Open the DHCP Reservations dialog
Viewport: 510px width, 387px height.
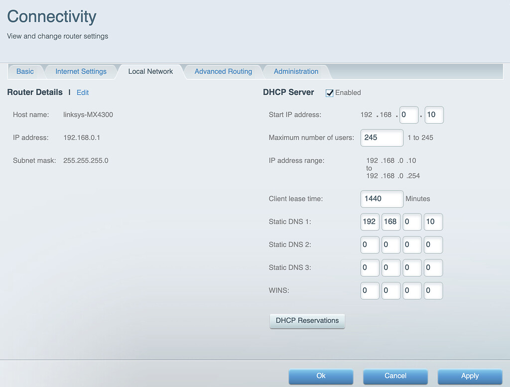307,321
